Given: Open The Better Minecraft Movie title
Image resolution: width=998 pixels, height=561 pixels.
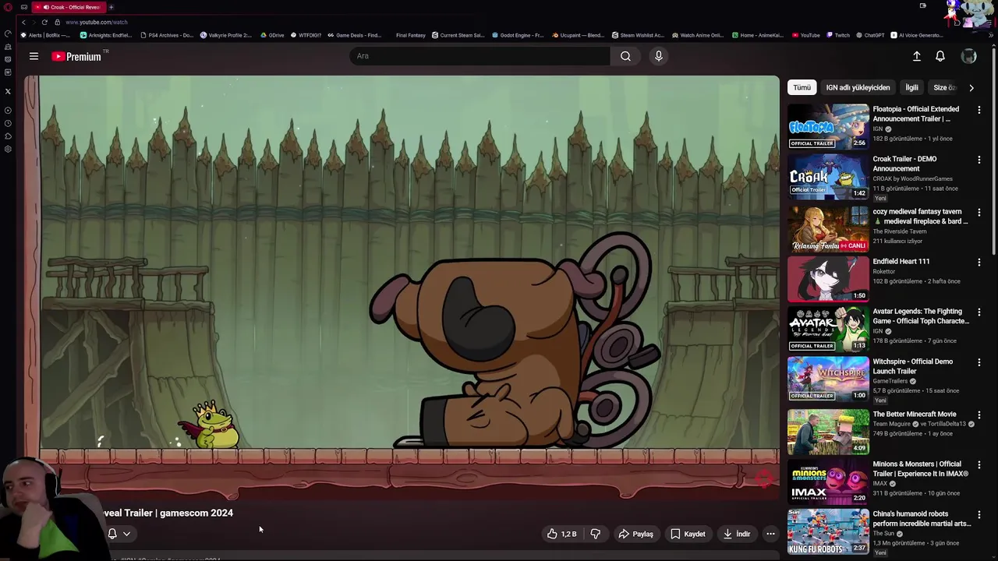Looking at the screenshot, I should 915,415.
